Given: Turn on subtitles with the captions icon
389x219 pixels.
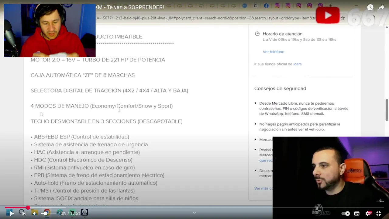Looking at the screenshot, I should click(x=357, y=214).
